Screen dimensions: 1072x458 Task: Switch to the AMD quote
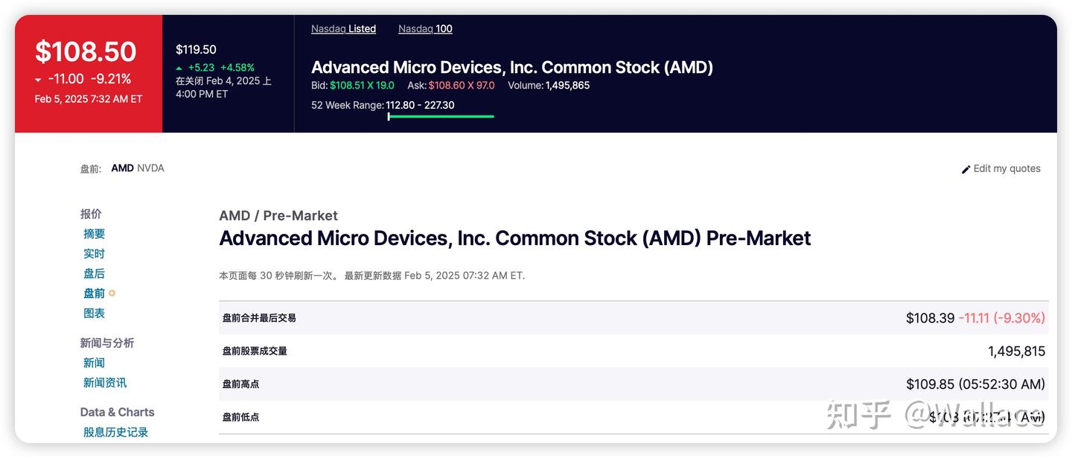pyautogui.click(x=121, y=168)
